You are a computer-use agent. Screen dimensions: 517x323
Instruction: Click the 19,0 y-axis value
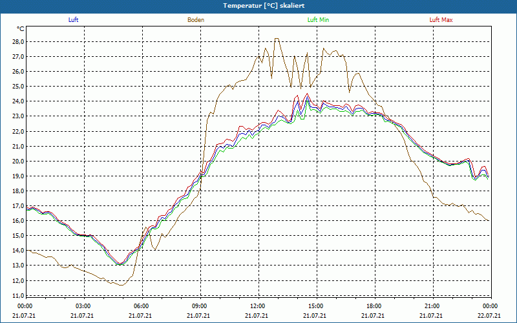click(18, 176)
